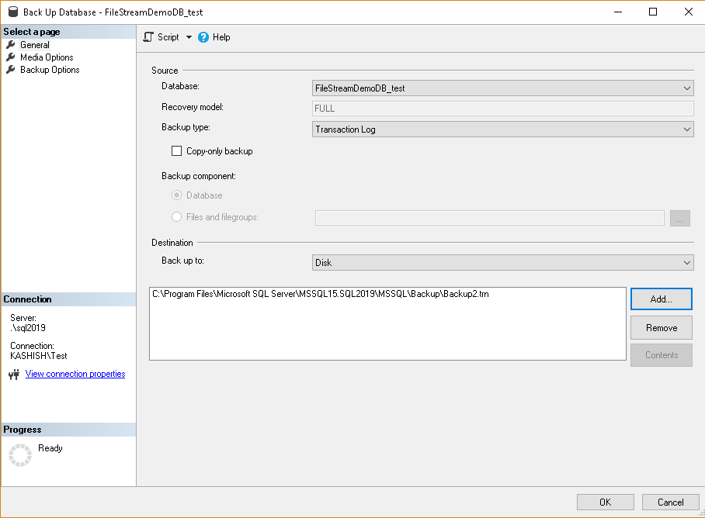Switch to the Backup Options page
705x518 pixels.
[50, 70]
